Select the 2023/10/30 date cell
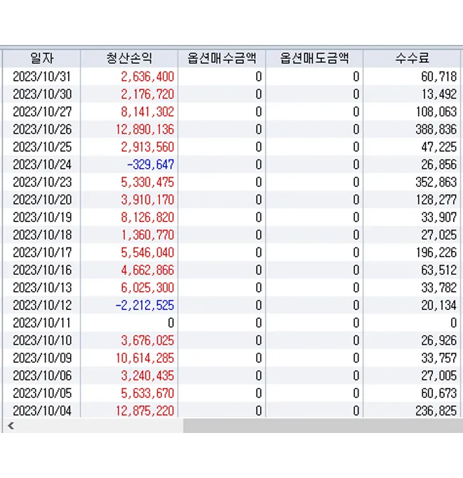Image resolution: width=463 pixels, height=478 pixels. click(41, 94)
